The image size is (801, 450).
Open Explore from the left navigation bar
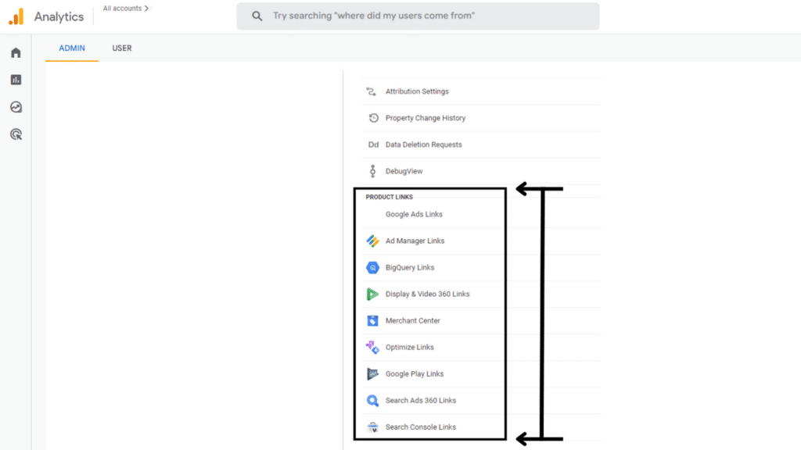pyautogui.click(x=14, y=107)
